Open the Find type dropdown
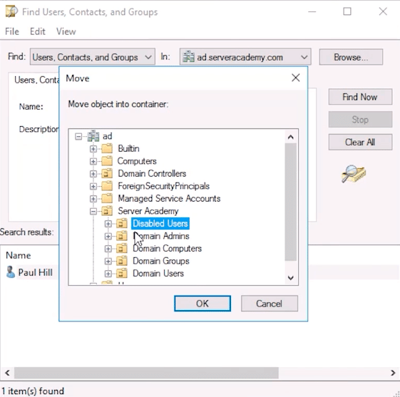400x397 pixels. tap(93, 57)
